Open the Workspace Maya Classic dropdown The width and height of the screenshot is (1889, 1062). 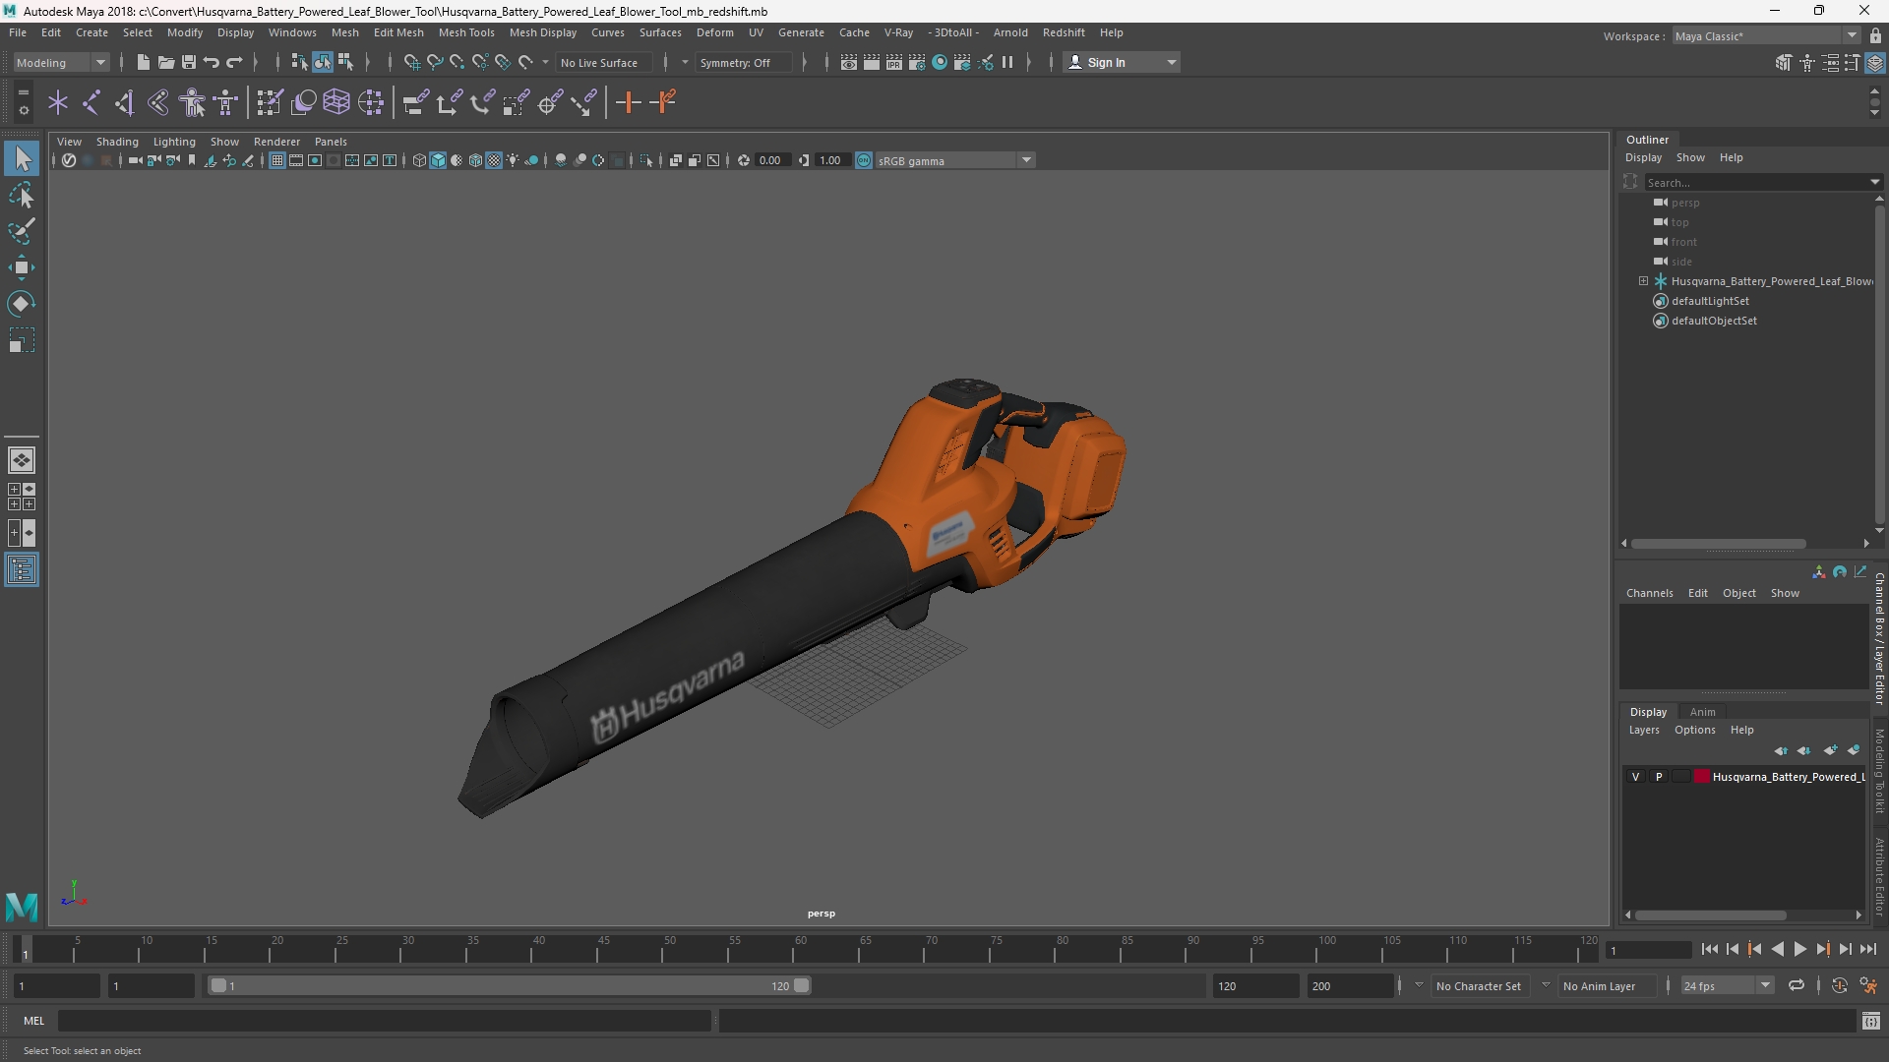pos(1766,36)
